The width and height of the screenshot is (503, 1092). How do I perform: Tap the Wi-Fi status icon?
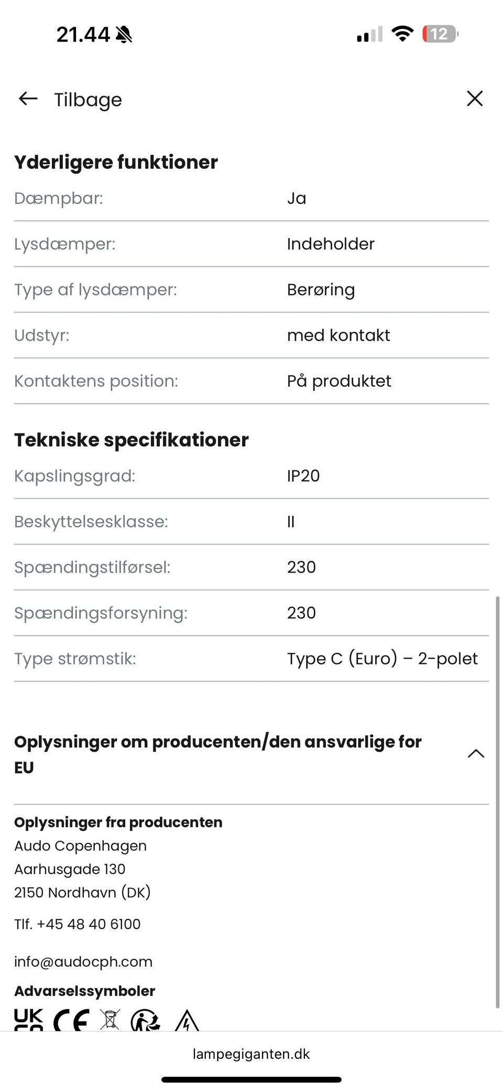pos(402,35)
